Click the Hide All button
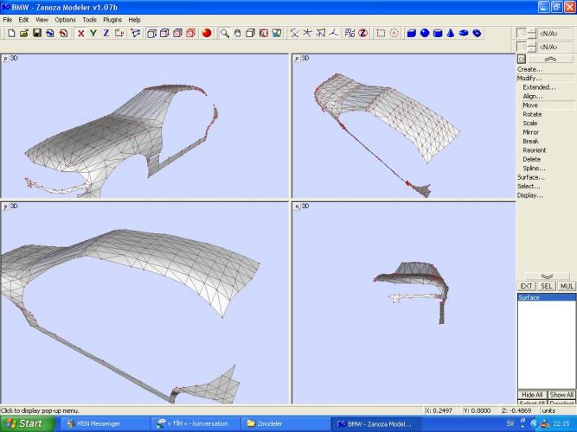Image resolution: width=577 pixels, height=432 pixels. coord(531,394)
